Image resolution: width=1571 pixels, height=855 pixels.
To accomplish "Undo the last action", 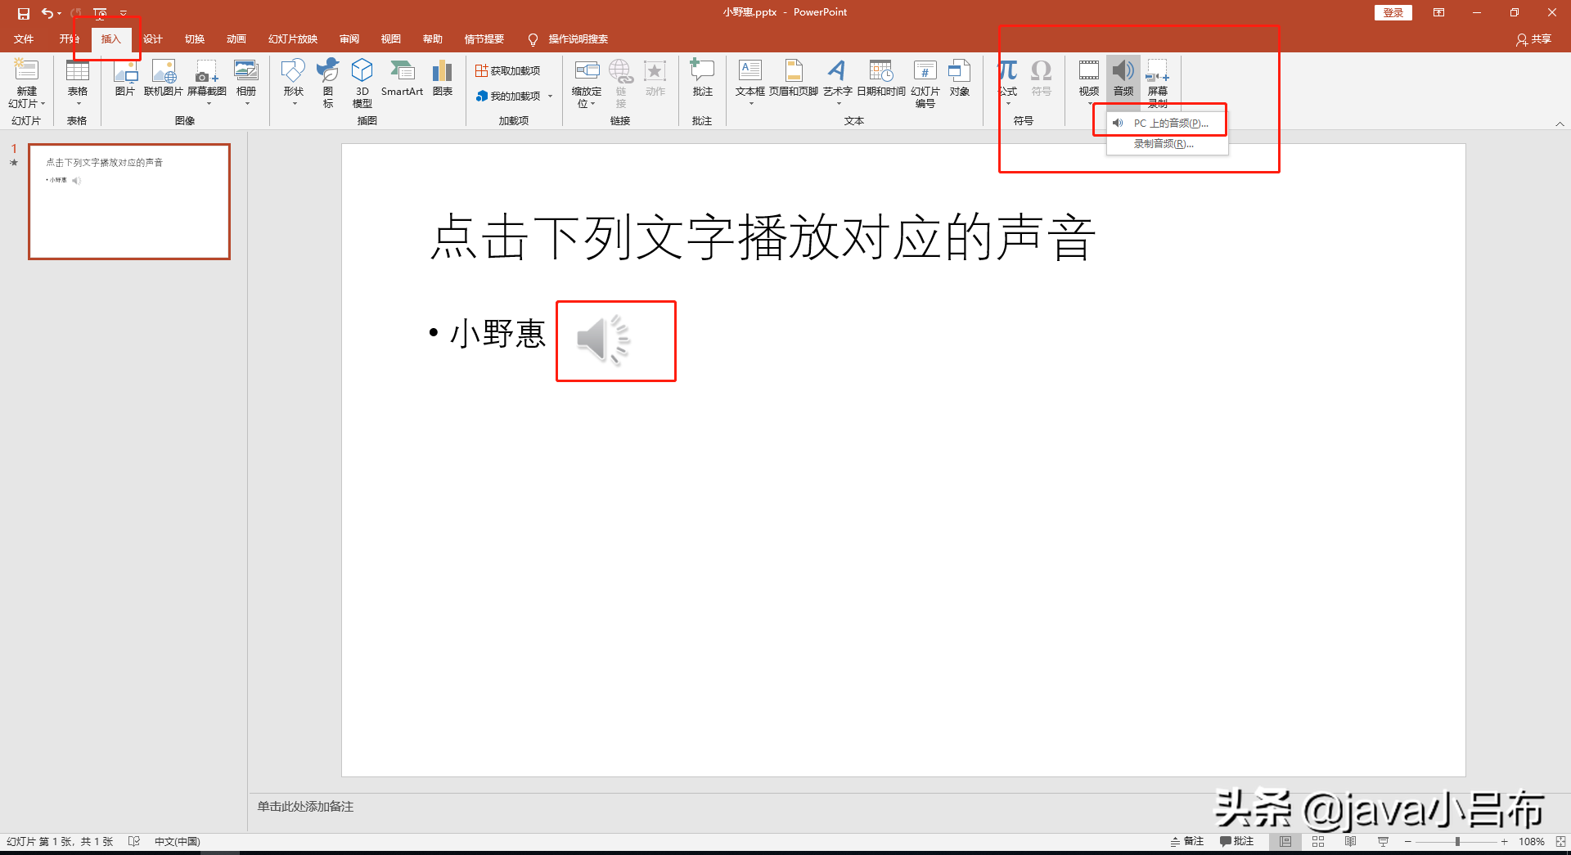I will 47,13.
